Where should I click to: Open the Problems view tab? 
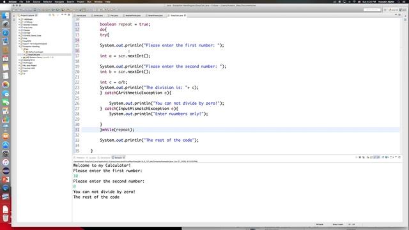(x=79, y=158)
